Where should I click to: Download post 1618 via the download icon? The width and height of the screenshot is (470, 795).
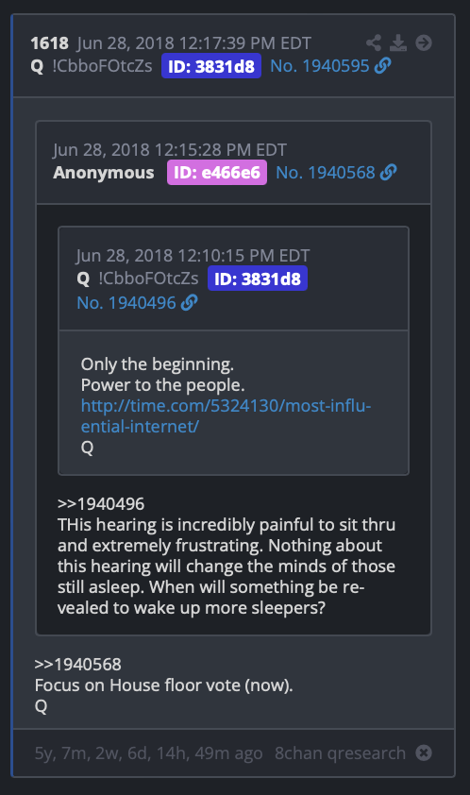[398, 43]
